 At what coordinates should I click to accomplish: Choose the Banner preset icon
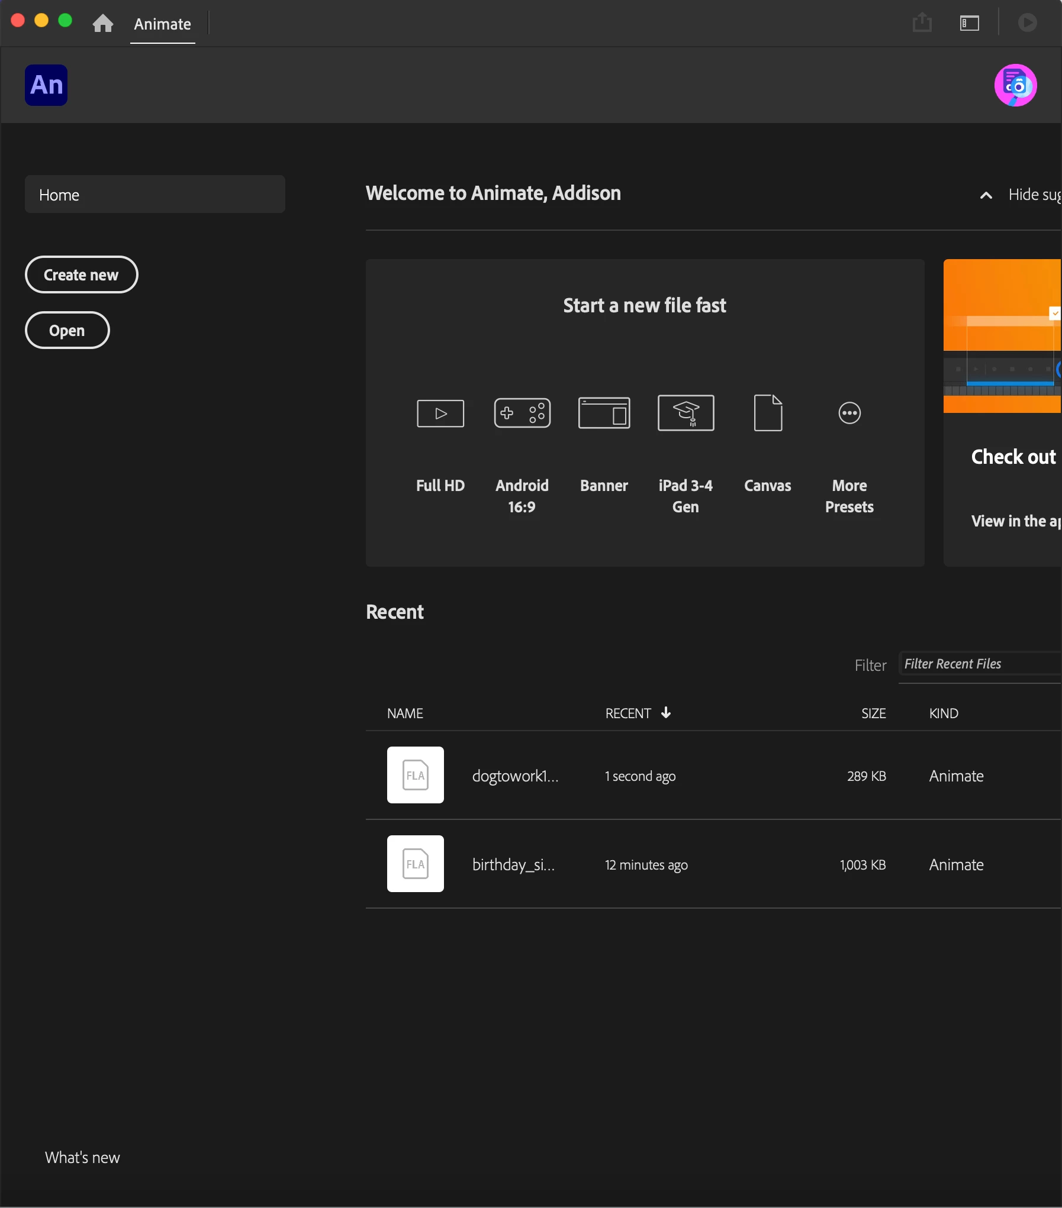[x=604, y=413]
